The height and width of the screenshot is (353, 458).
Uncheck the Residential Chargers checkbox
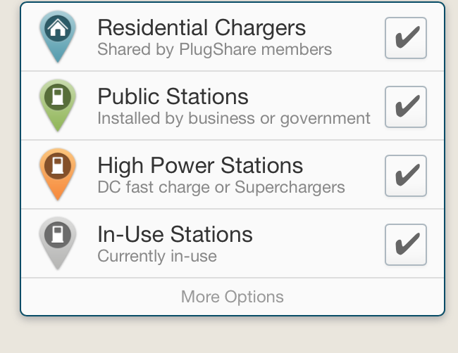tap(406, 38)
